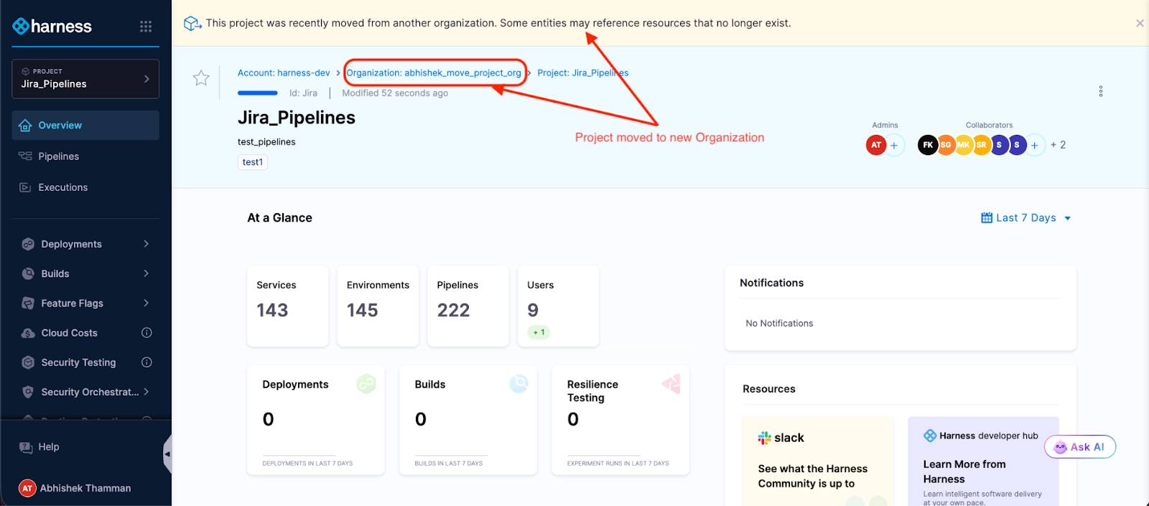The width and height of the screenshot is (1149, 506).
Task: Add an admin with the plus button
Action: [x=894, y=145]
